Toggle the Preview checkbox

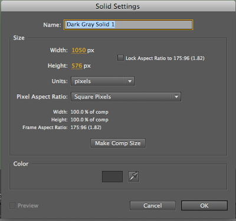pos(12,206)
